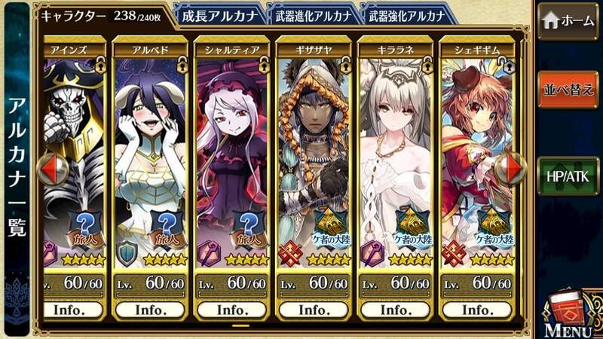Toggle the lock icon on アインズ card
Screen dimensions: 603x339
coord(101,66)
